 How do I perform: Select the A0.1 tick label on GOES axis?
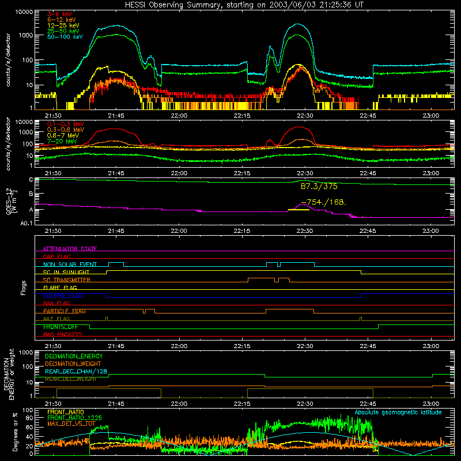click(x=26, y=223)
